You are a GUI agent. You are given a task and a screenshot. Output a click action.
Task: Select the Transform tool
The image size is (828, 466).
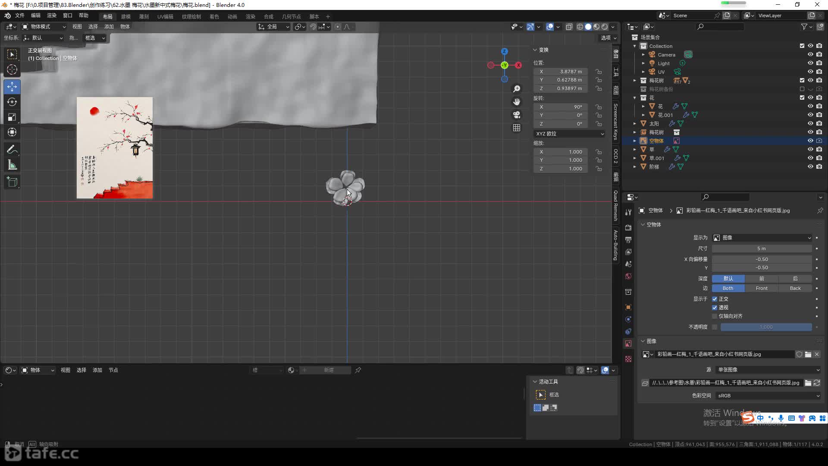(x=12, y=132)
